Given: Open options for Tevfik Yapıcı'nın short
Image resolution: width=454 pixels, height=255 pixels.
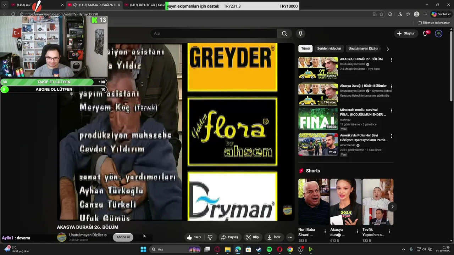Looking at the screenshot, I should [x=389, y=231].
